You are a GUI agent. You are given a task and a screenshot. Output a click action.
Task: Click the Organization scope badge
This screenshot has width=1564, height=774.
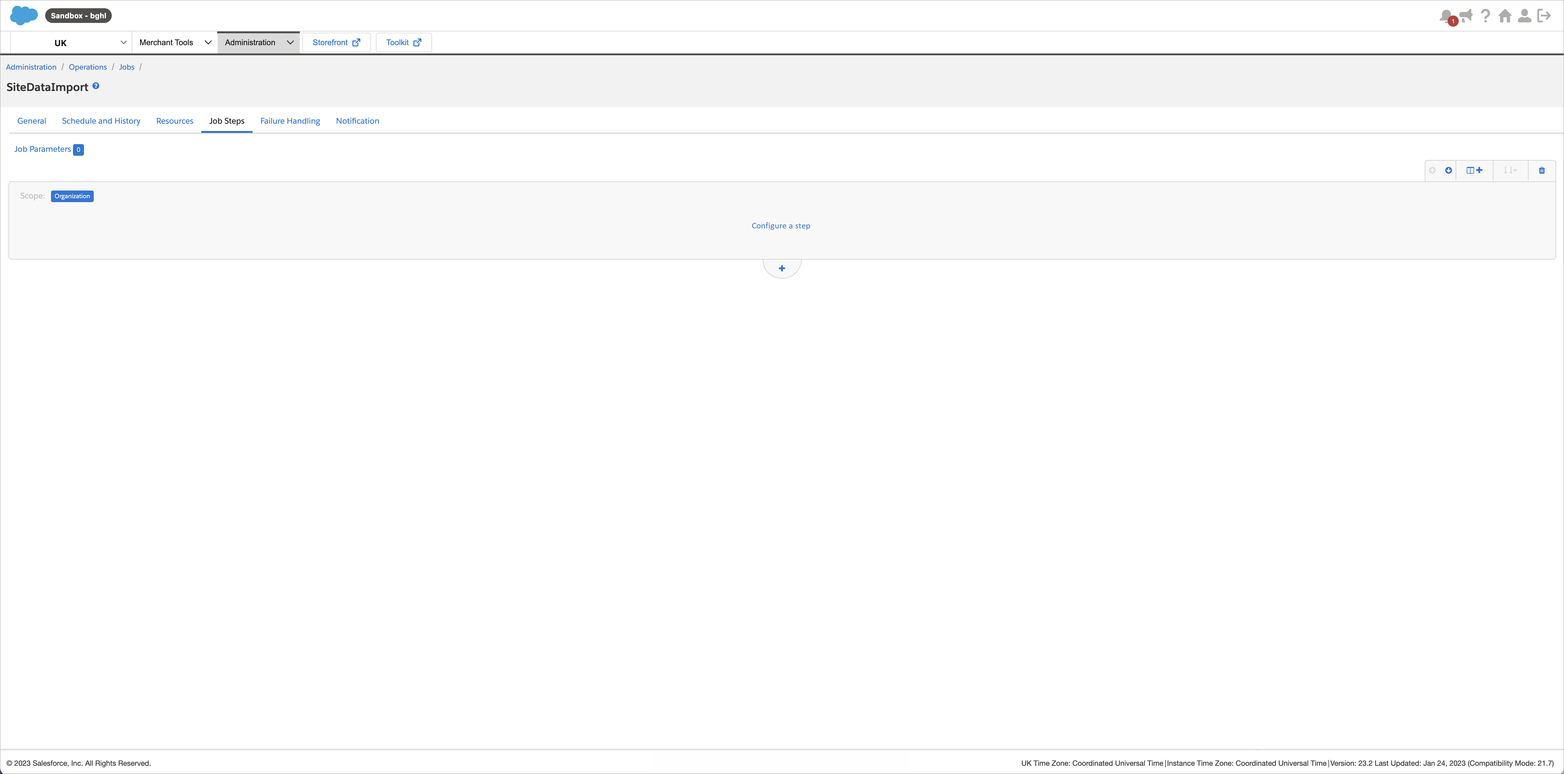(x=72, y=196)
